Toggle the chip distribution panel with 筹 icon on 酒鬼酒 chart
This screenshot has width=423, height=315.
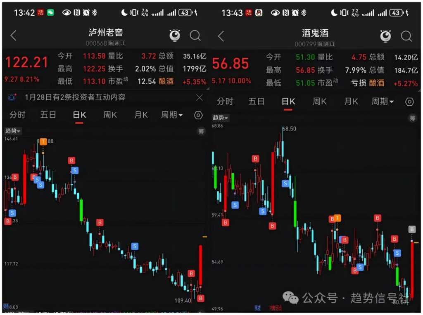412,118
